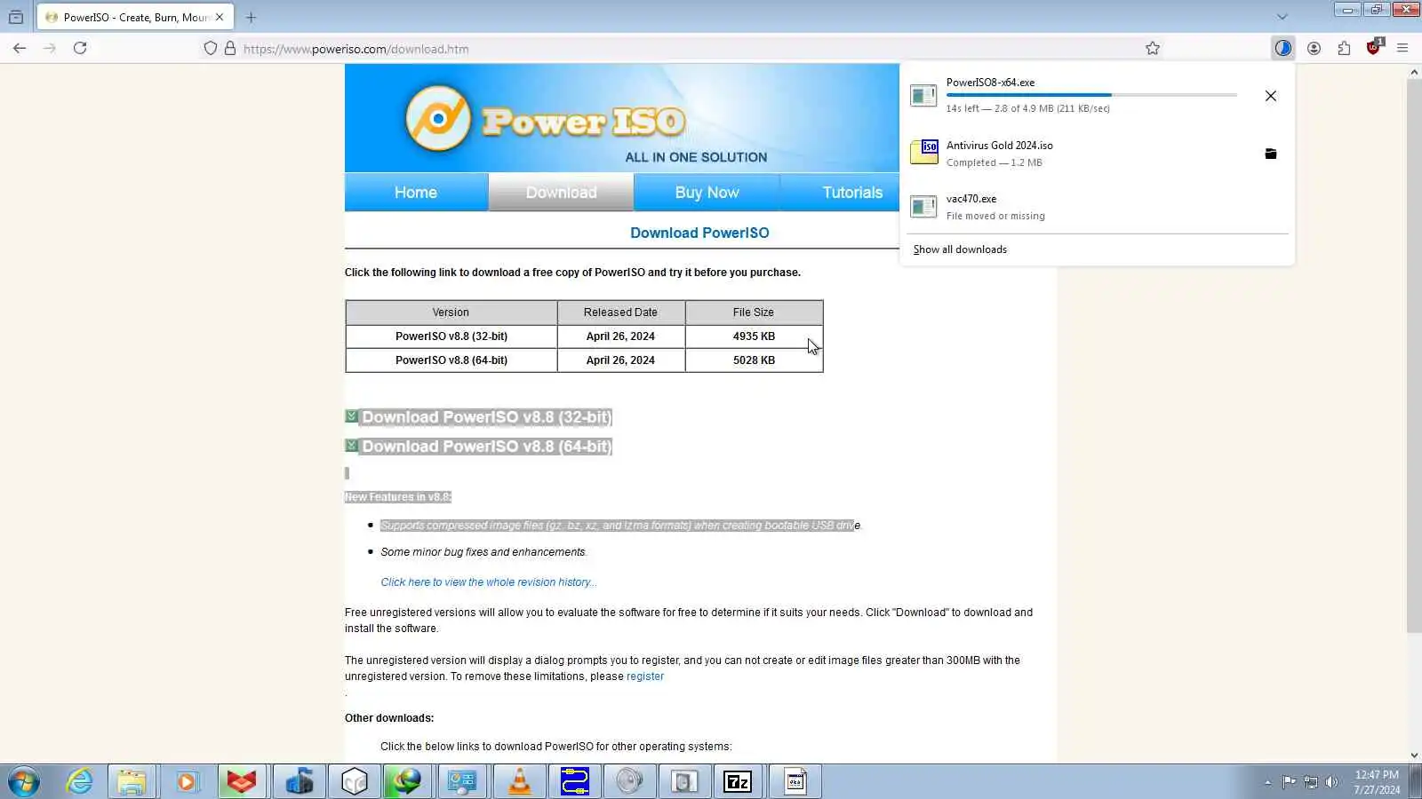Viewport: 1422px width, 799px height.
Task: Go to the Home navigation tab
Action: click(x=416, y=193)
